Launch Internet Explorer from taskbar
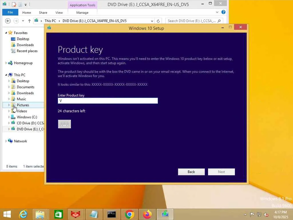The width and height of the screenshot is (293, 220). pos(23,214)
